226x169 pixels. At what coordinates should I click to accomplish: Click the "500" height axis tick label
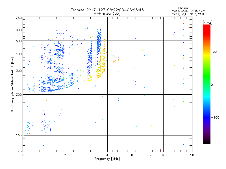click(x=19, y=41)
